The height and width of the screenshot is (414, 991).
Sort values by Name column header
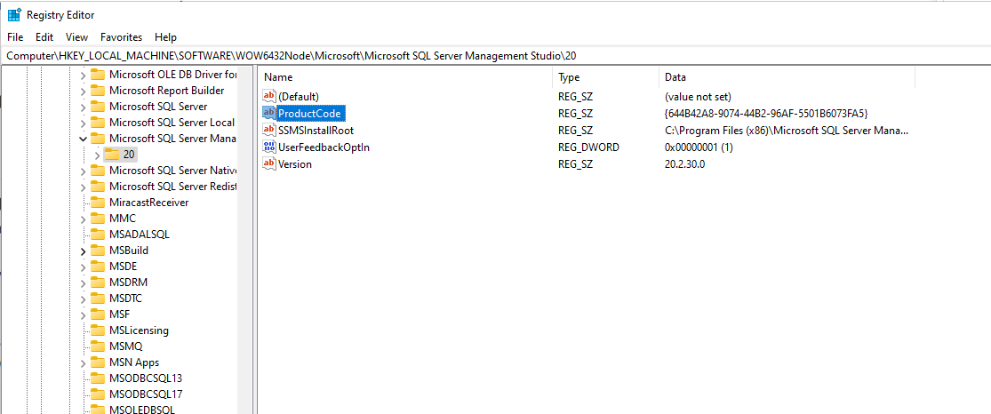[x=405, y=77]
